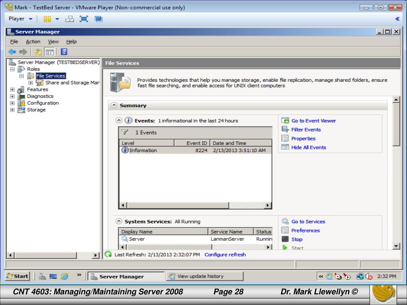Image resolution: width=407 pixels, height=305 pixels.
Task: Show hidden tray icons chevron
Action: click(x=321, y=276)
